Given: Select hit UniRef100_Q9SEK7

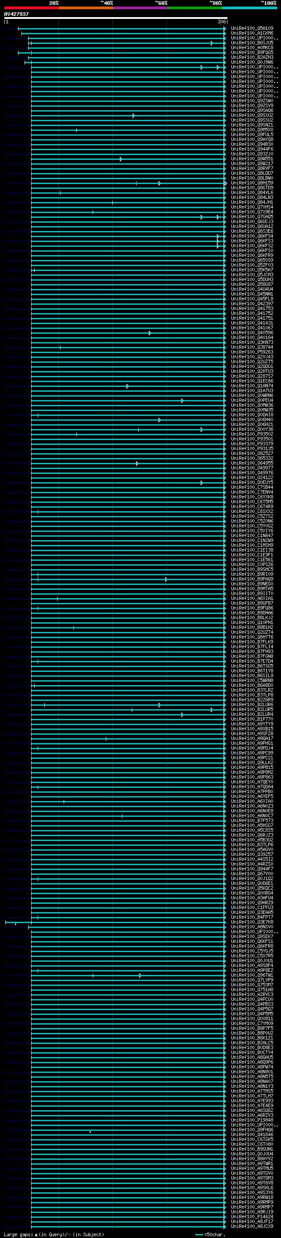Looking at the screenshot, I should tap(252, 936).
